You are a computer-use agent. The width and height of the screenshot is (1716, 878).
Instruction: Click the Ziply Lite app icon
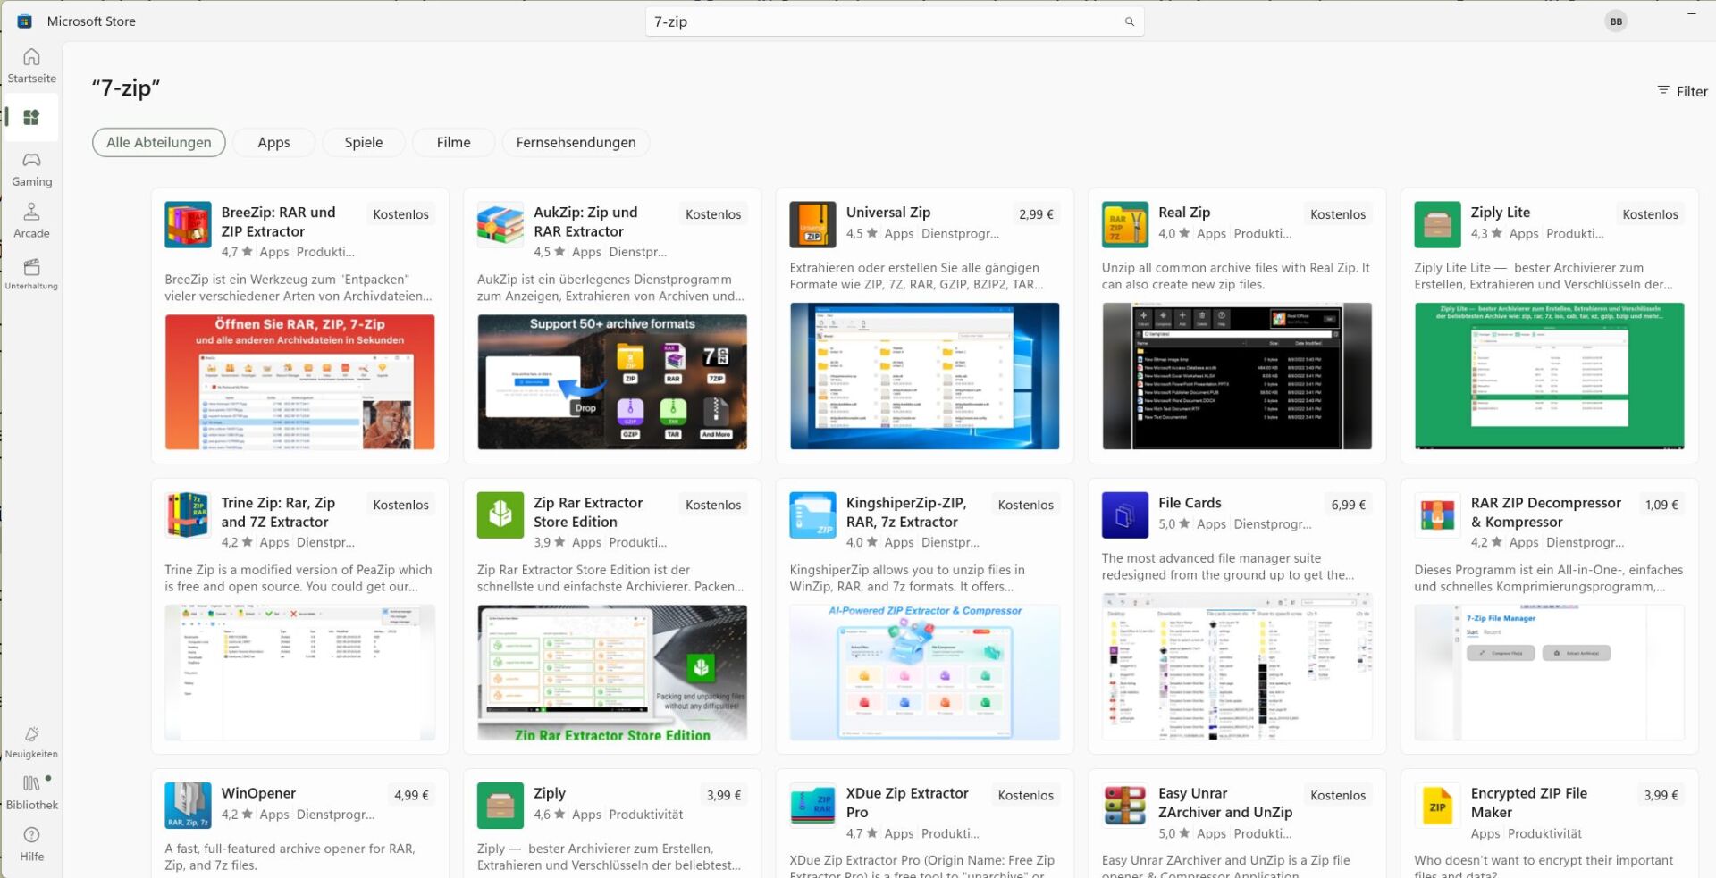1437,224
